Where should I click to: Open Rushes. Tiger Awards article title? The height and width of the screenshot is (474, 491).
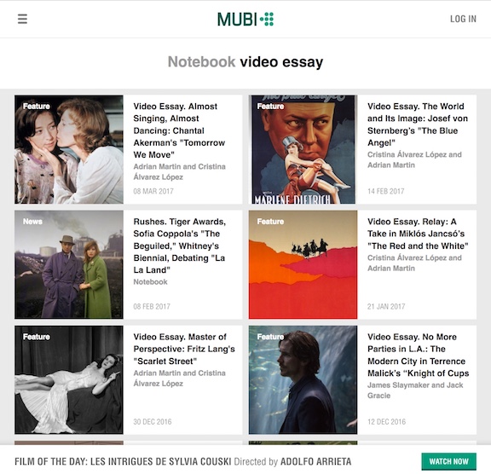point(179,246)
